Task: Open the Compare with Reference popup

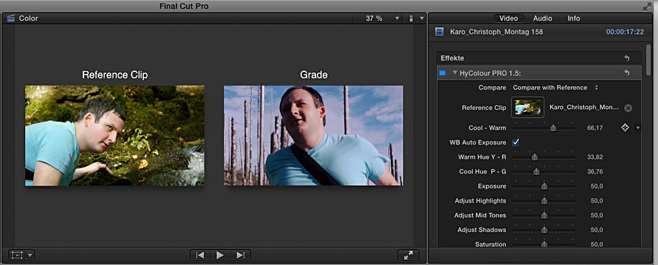Action: 556,87
